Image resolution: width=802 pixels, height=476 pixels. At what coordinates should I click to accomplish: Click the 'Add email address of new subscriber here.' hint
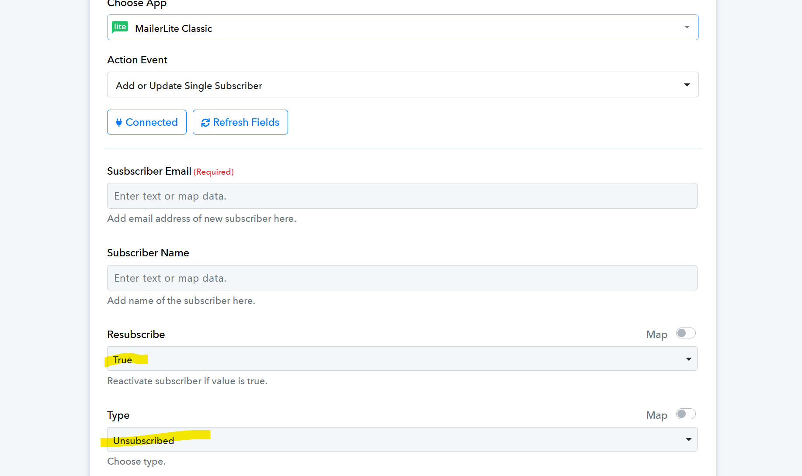point(201,218)
